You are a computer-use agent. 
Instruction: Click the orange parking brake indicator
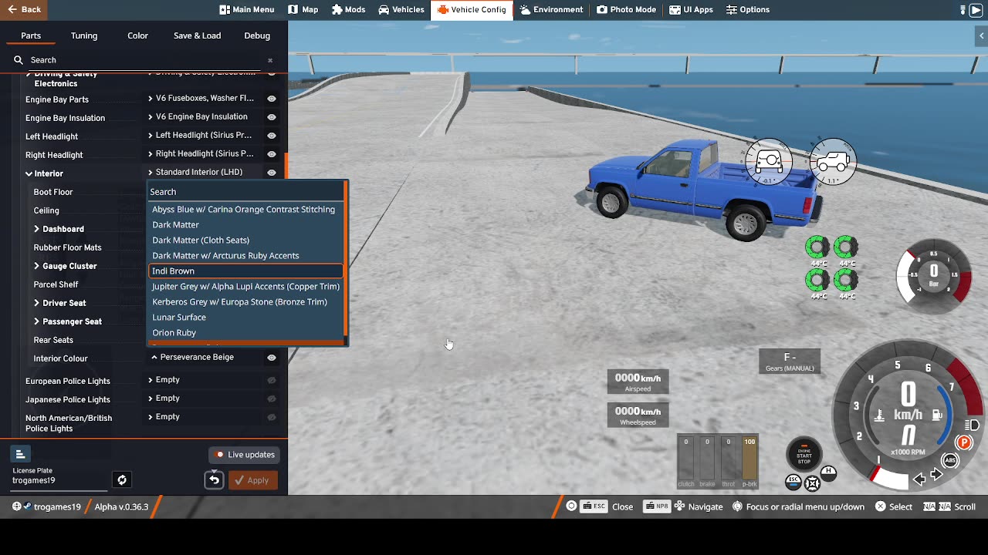(x=963, y=442)
